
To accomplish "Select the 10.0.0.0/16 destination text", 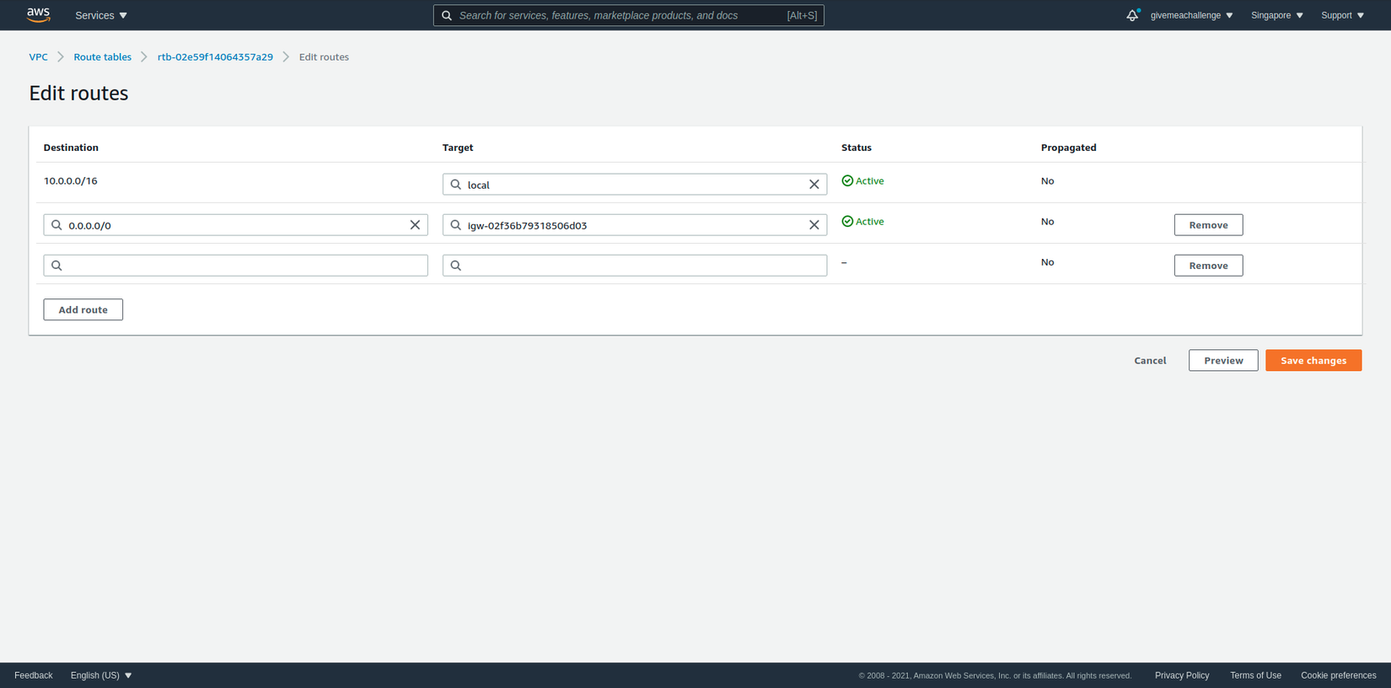I will tap(71, 181).
